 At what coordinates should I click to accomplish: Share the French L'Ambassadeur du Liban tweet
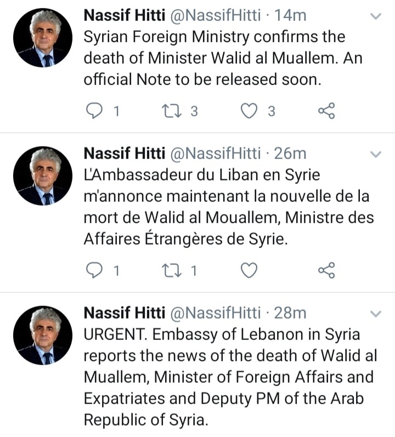pyautogui.click(x=326, y=270)
